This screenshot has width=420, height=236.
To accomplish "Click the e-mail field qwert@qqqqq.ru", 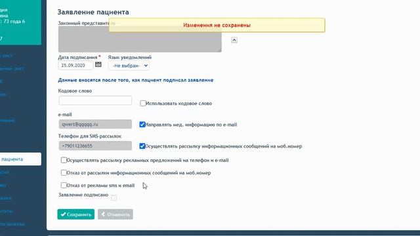I will point(95,124).
